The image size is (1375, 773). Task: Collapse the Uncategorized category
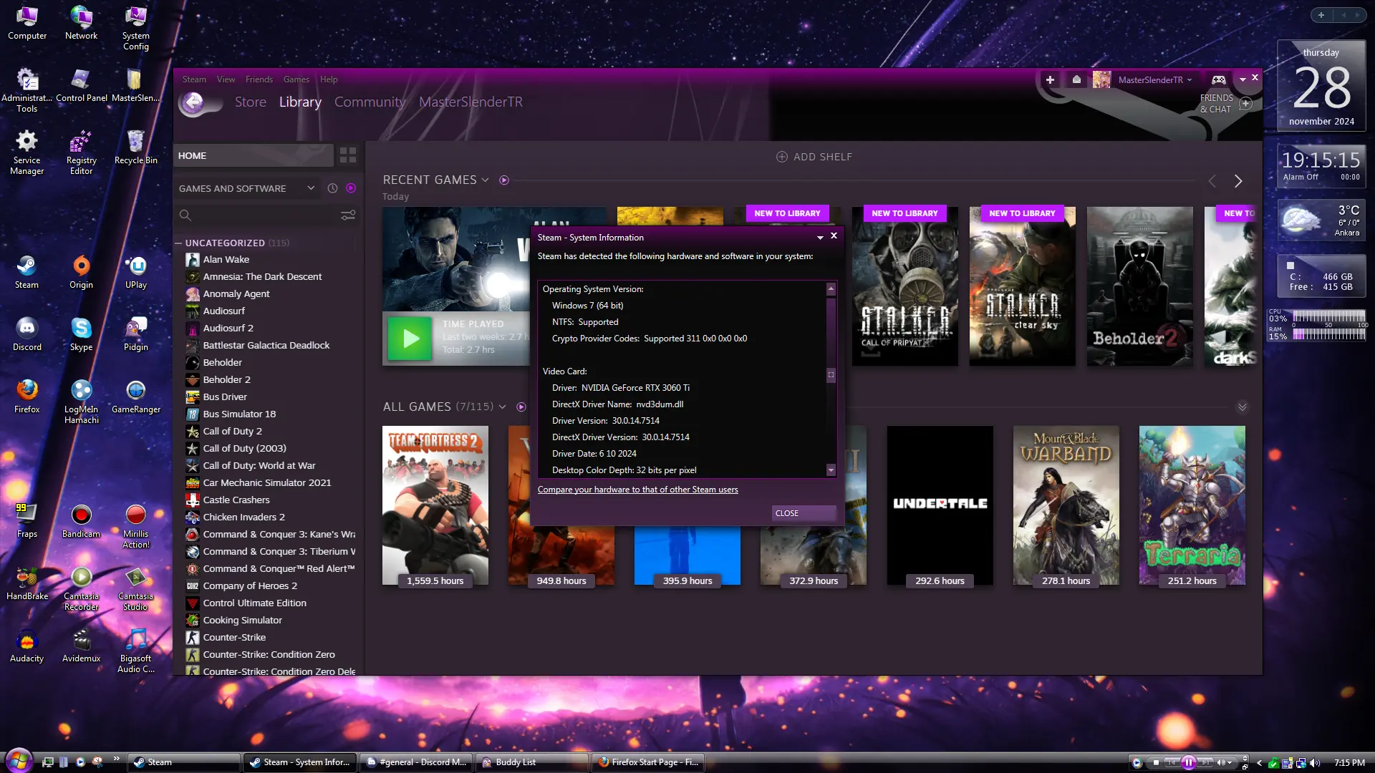pos(178,243)
